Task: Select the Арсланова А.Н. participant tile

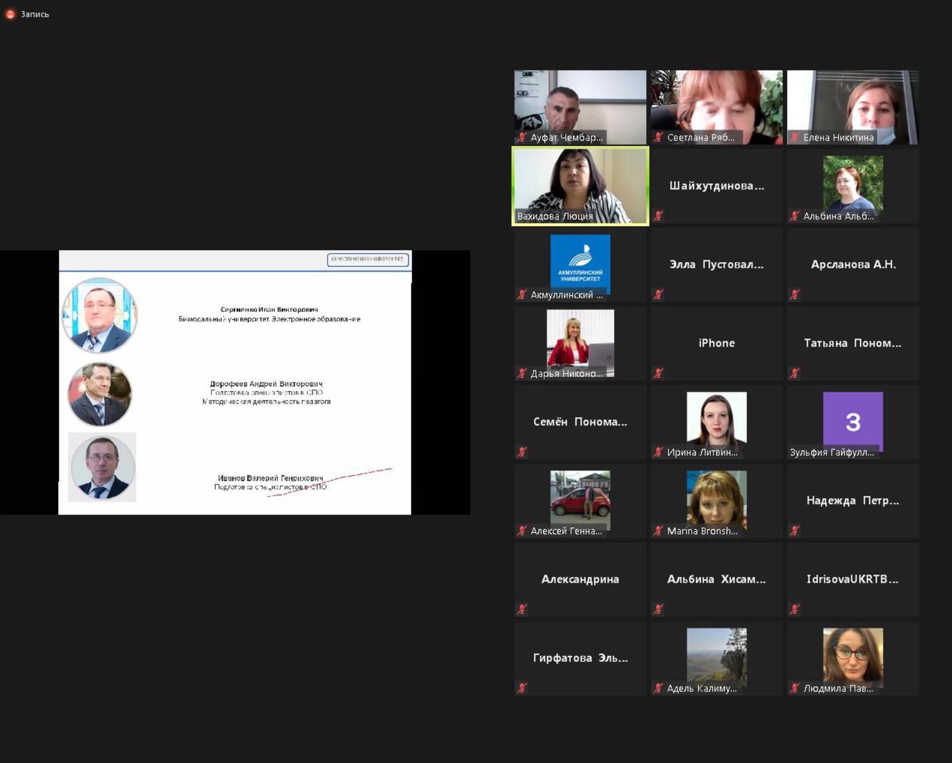Action: (853, 264)
